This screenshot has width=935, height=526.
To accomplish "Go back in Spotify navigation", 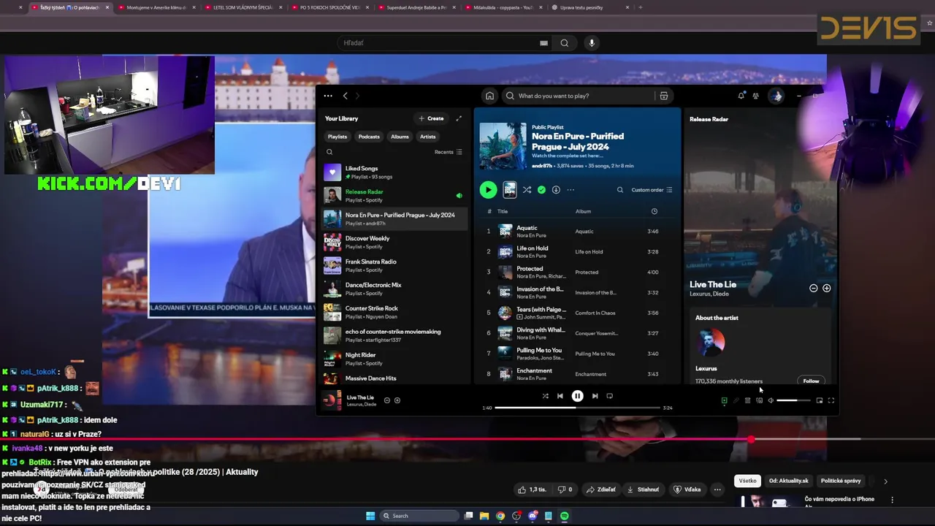I will (346, 96).
